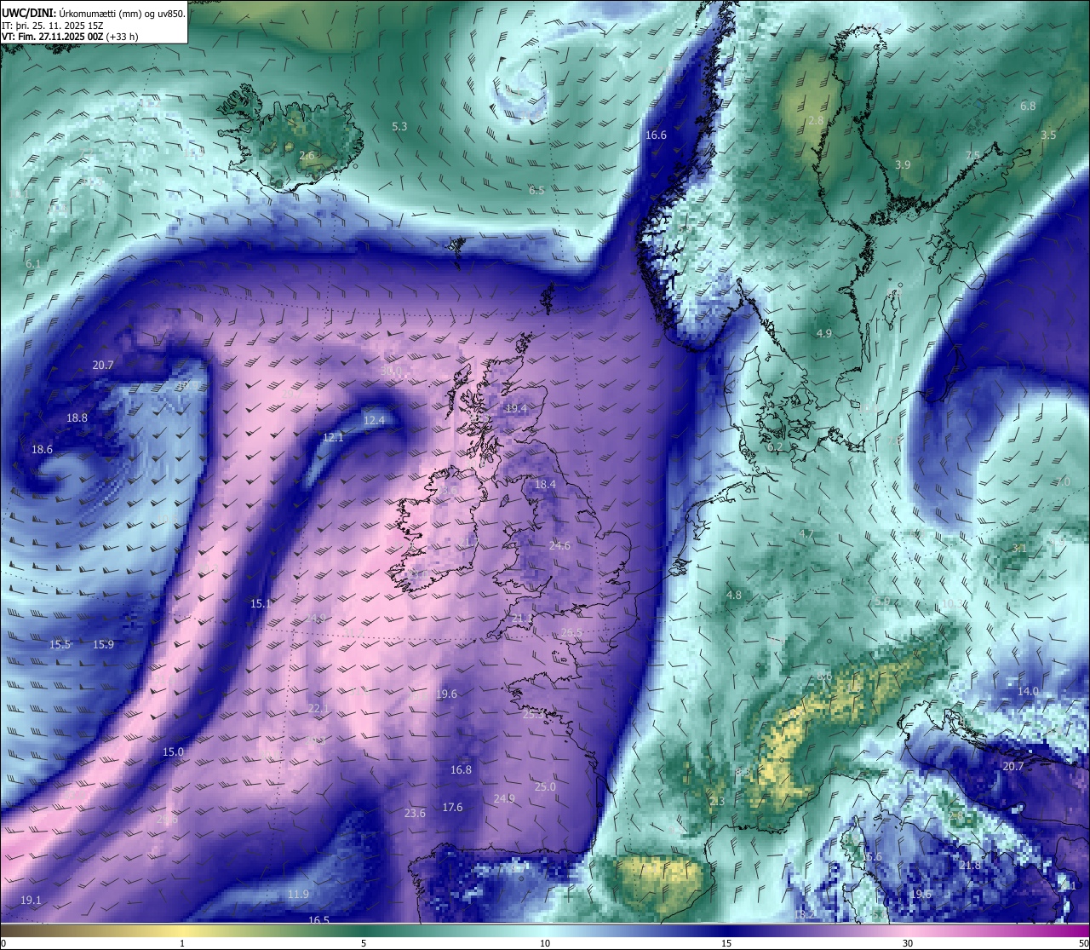The width and height of the screenshot is (1090, 950).
Task: Click the 3.5 value at the right edge
Action: point(1048,135)
